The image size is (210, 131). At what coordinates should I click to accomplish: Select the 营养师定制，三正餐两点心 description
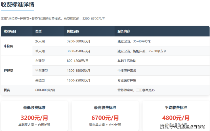pos(136,90)
